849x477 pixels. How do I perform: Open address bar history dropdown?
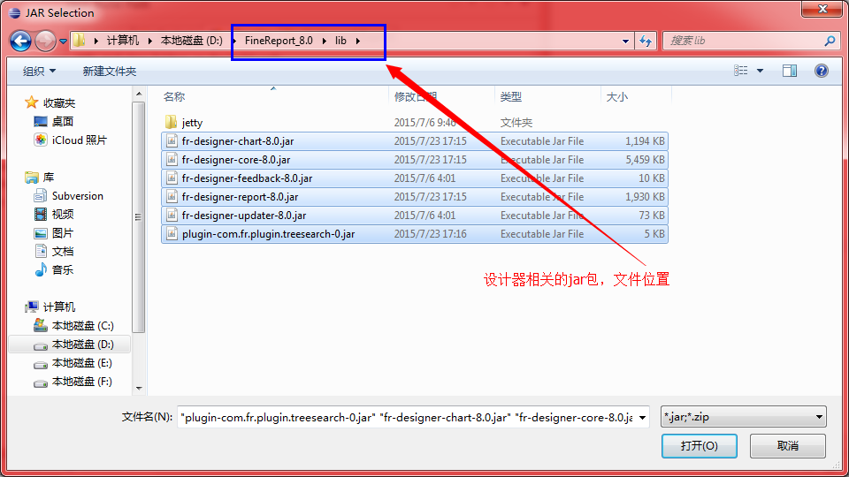(x=625, y=42)
